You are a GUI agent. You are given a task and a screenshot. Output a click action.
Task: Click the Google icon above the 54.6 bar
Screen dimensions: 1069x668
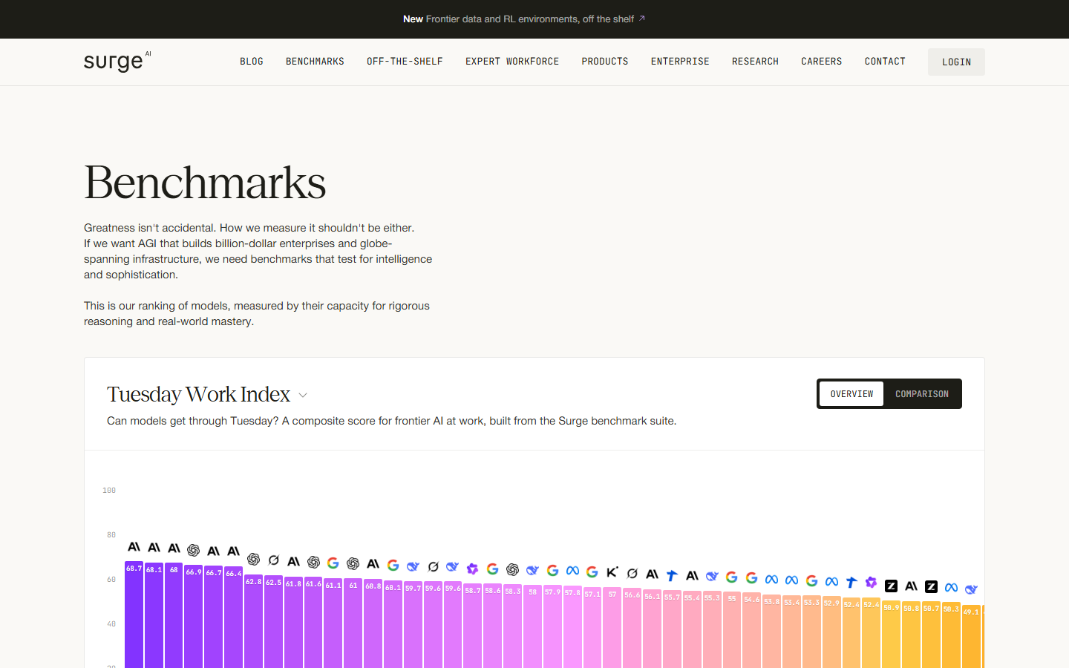752,577
